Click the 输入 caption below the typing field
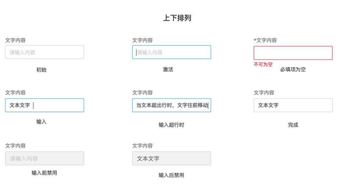Screen dimensions: 348x192 pos(41,122)
